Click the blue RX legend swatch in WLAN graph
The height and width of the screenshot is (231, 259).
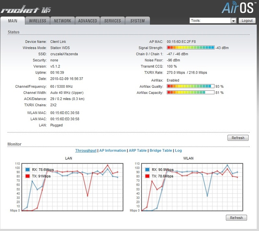[147, 169]
